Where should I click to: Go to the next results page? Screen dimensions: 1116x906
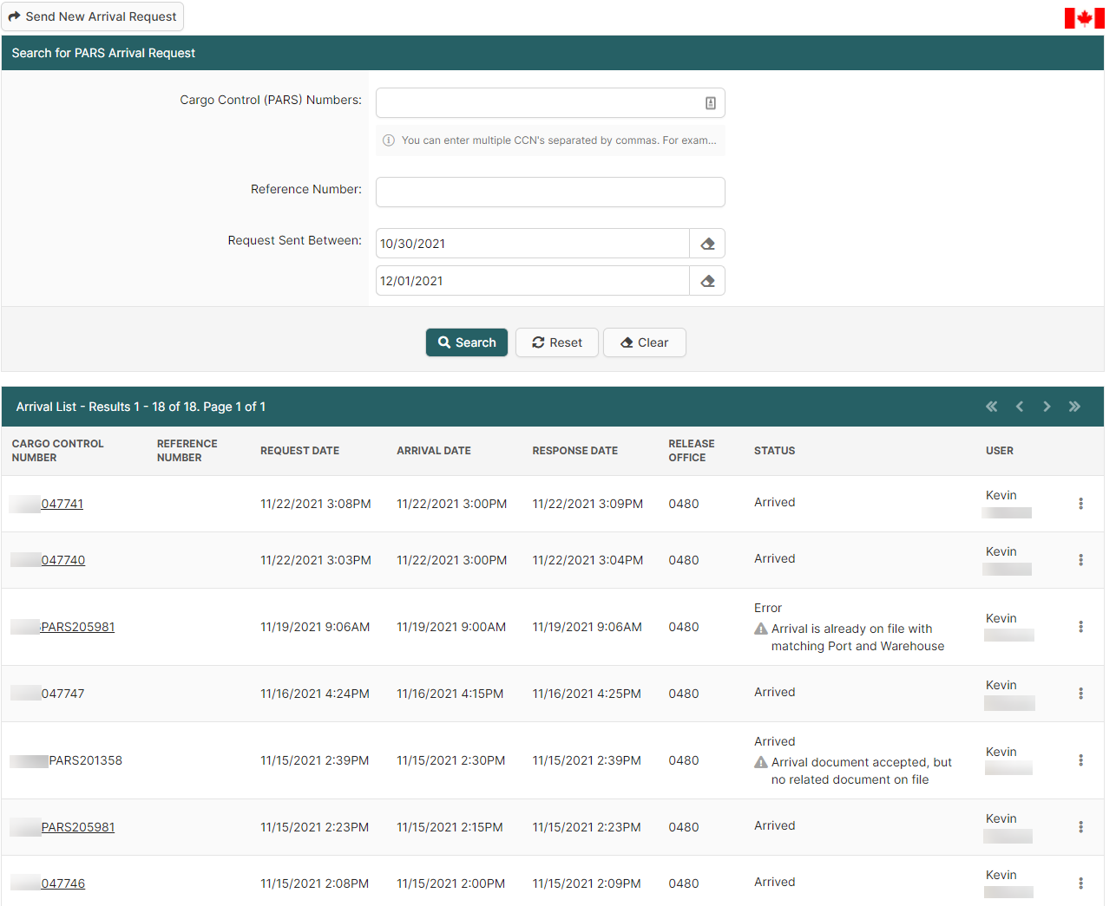[x=1047, y=407]
